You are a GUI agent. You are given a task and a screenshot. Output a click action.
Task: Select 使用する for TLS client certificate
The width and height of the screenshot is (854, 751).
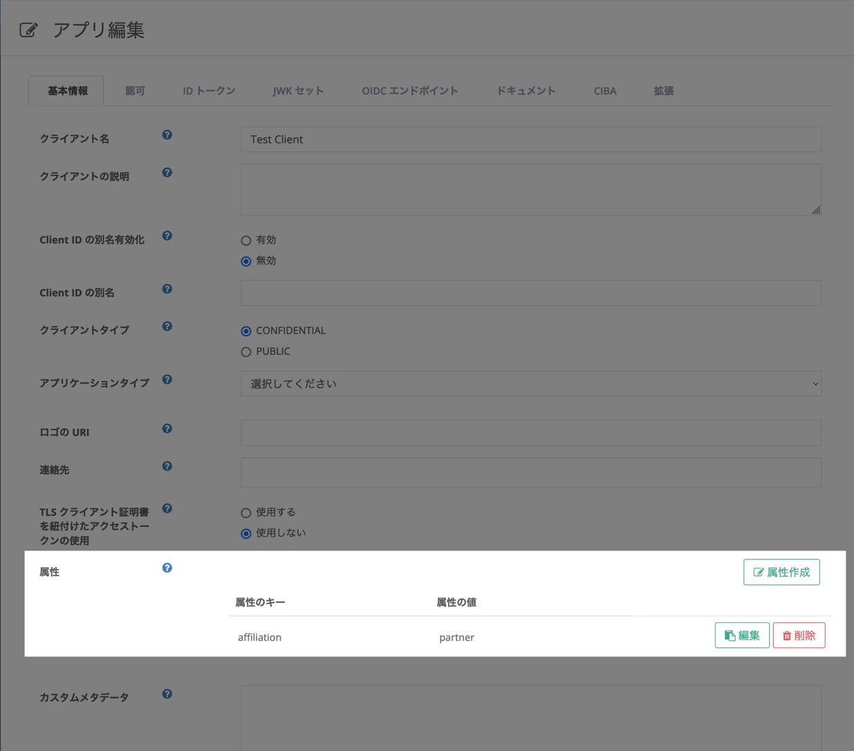click(x=245, y=512)
